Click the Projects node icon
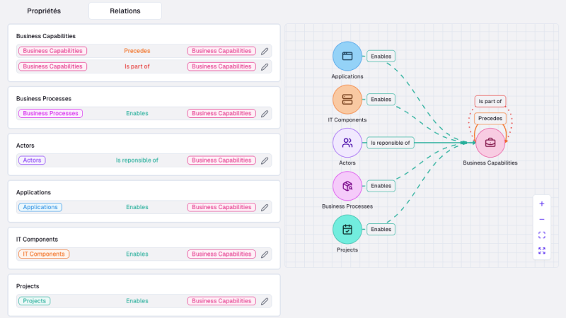Viewport: 566px width, 318px height. 347,229
